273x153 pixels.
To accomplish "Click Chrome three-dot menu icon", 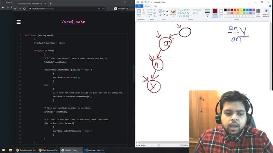I will tap(132, 8).
